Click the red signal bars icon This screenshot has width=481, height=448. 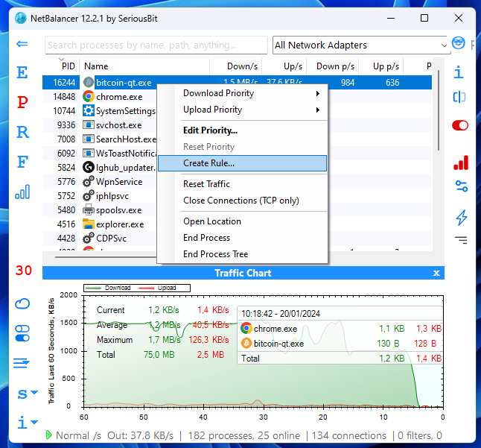point(461,163)
